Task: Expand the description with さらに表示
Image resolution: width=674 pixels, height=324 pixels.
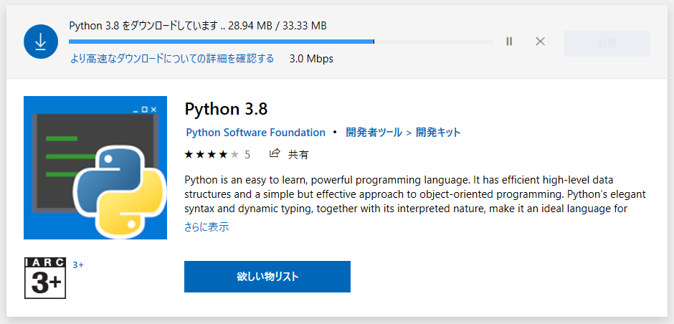Action: pos(207,227)
